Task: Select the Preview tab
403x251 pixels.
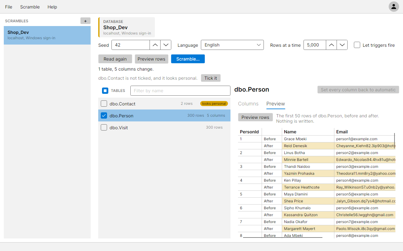Action: pyautogui.click(x=275, y=104)
